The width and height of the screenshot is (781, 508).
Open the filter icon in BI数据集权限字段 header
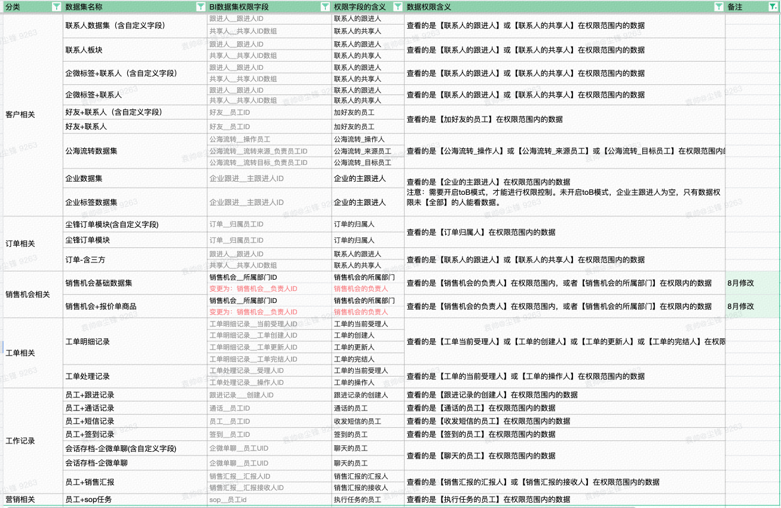point(324,7)
